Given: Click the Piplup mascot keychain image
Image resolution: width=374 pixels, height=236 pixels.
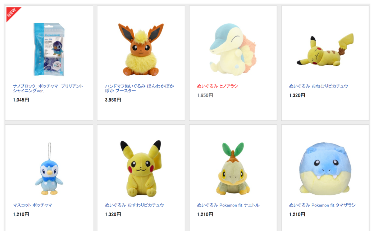Looking at the screenshot, I should pos(49,169).
